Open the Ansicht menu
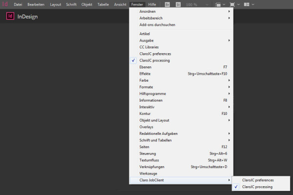 pyautogui.click(x=120, y=4)
